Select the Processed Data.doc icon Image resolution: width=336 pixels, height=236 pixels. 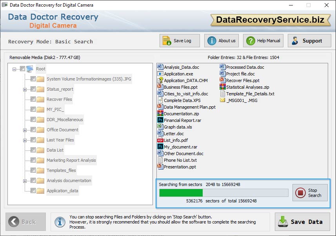pyautogui.click(x=222, y=67)
